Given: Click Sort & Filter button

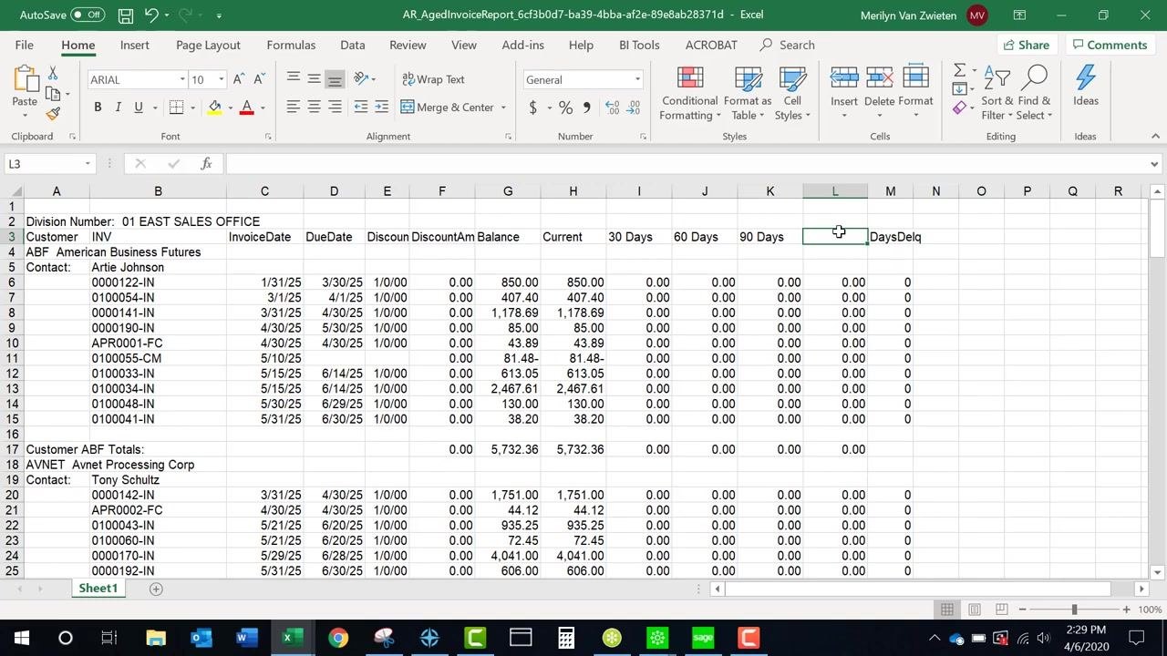Looking at the screenshot, I should coord(996,92).
